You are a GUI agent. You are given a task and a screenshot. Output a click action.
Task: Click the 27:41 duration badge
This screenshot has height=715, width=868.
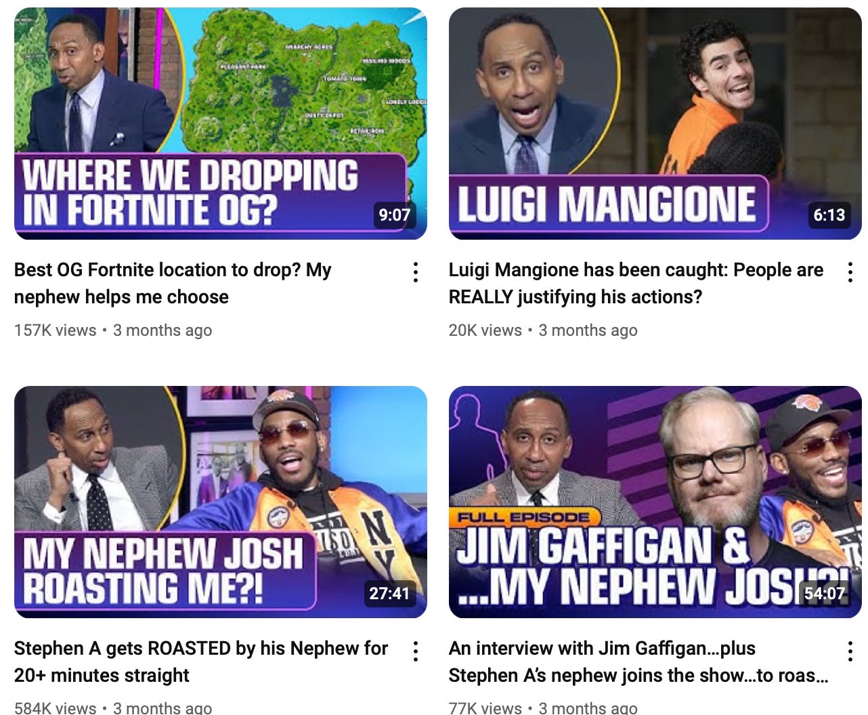(x=389, y=593)
